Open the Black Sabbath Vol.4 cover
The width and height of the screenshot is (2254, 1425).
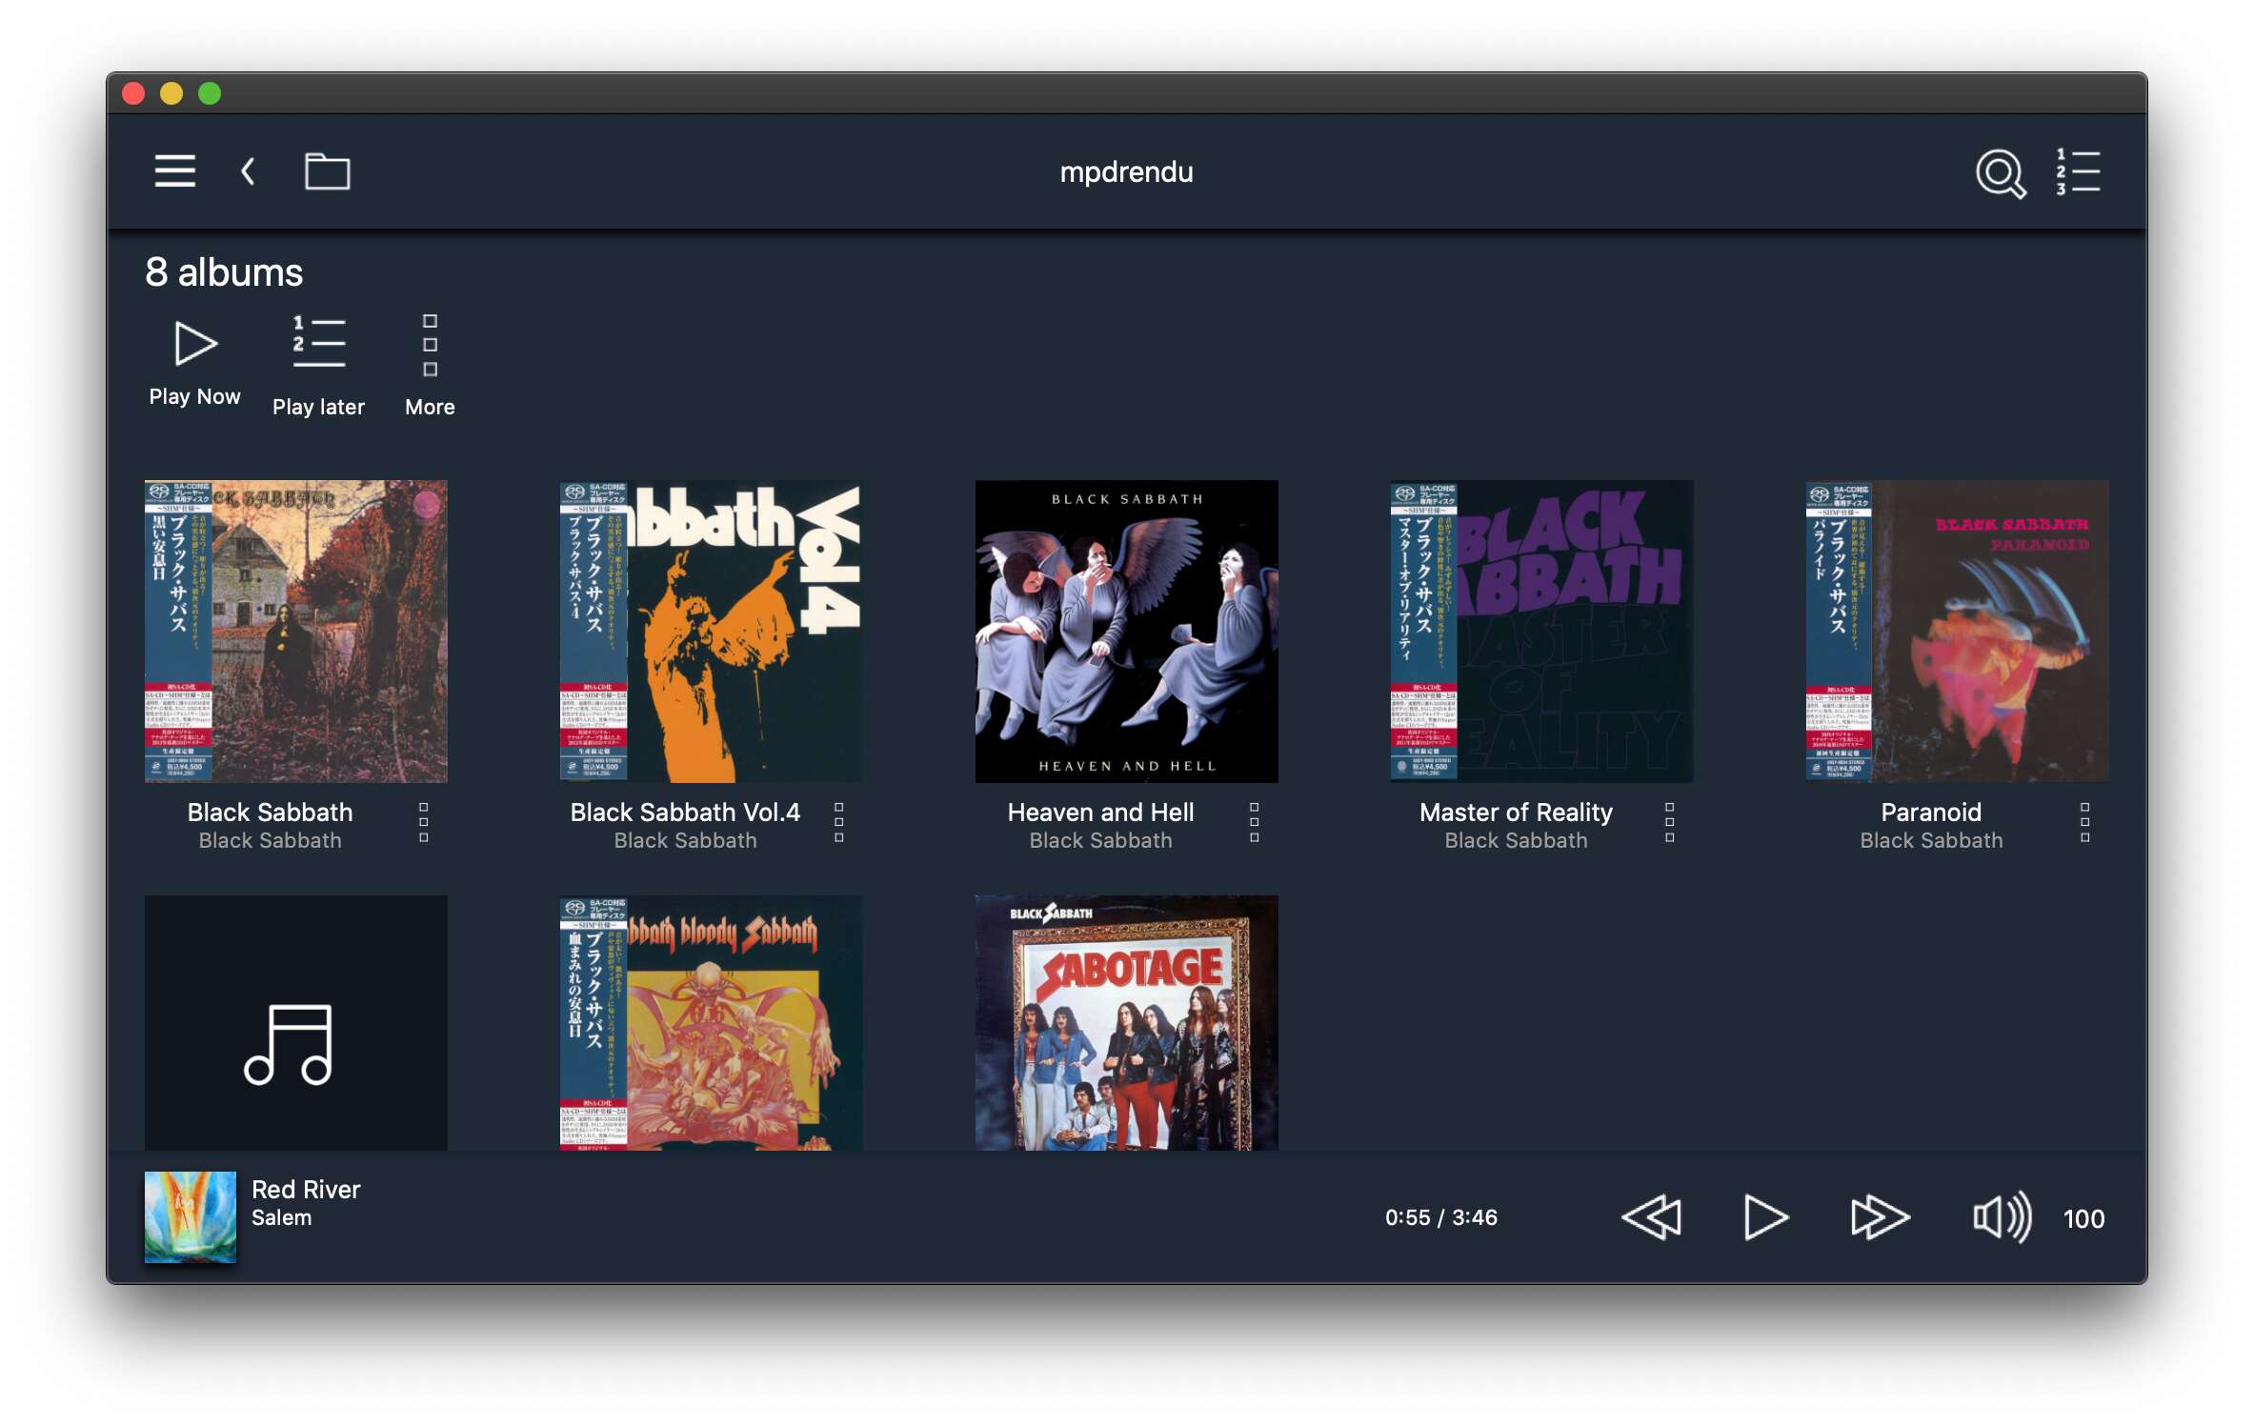tap(712, 632)
